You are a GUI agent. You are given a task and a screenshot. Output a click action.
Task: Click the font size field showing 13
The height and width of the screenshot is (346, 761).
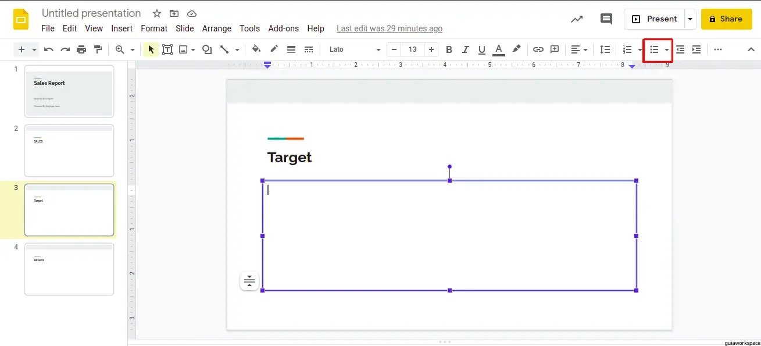pos(413,49)
